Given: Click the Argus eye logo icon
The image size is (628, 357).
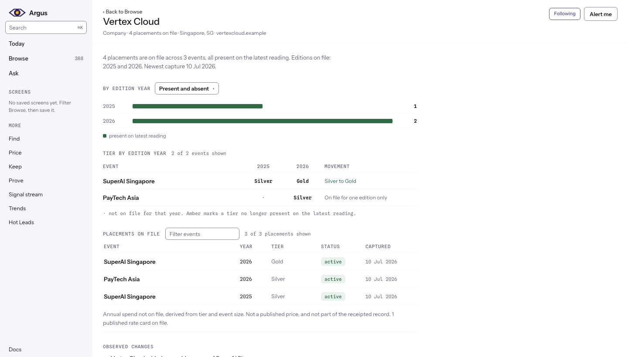Looking at the screenshot, I should [17, 13].
